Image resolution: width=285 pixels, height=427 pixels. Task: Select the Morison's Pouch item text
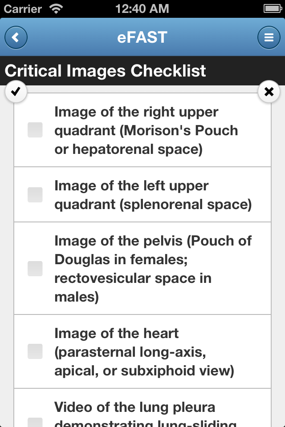click(x=146, y=130)
